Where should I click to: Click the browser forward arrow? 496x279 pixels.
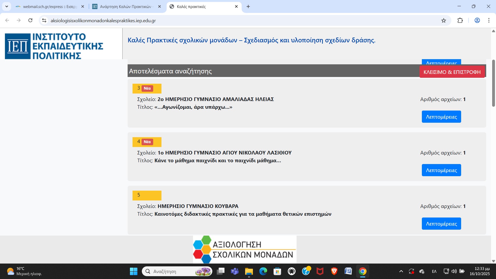(x=19, y=20)
